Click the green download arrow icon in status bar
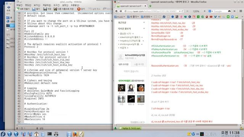This screenshot has width=244, height=137. coord(116,128)
